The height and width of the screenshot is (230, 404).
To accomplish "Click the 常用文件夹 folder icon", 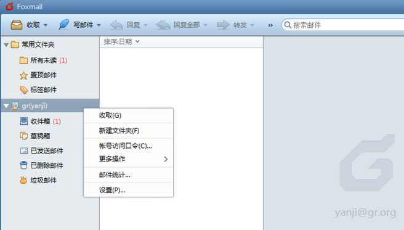I will (15, 44).
